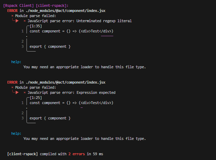Click the ERROR label above Expression expected error
The width and height of the screenshot is (216, 160).
12,82
